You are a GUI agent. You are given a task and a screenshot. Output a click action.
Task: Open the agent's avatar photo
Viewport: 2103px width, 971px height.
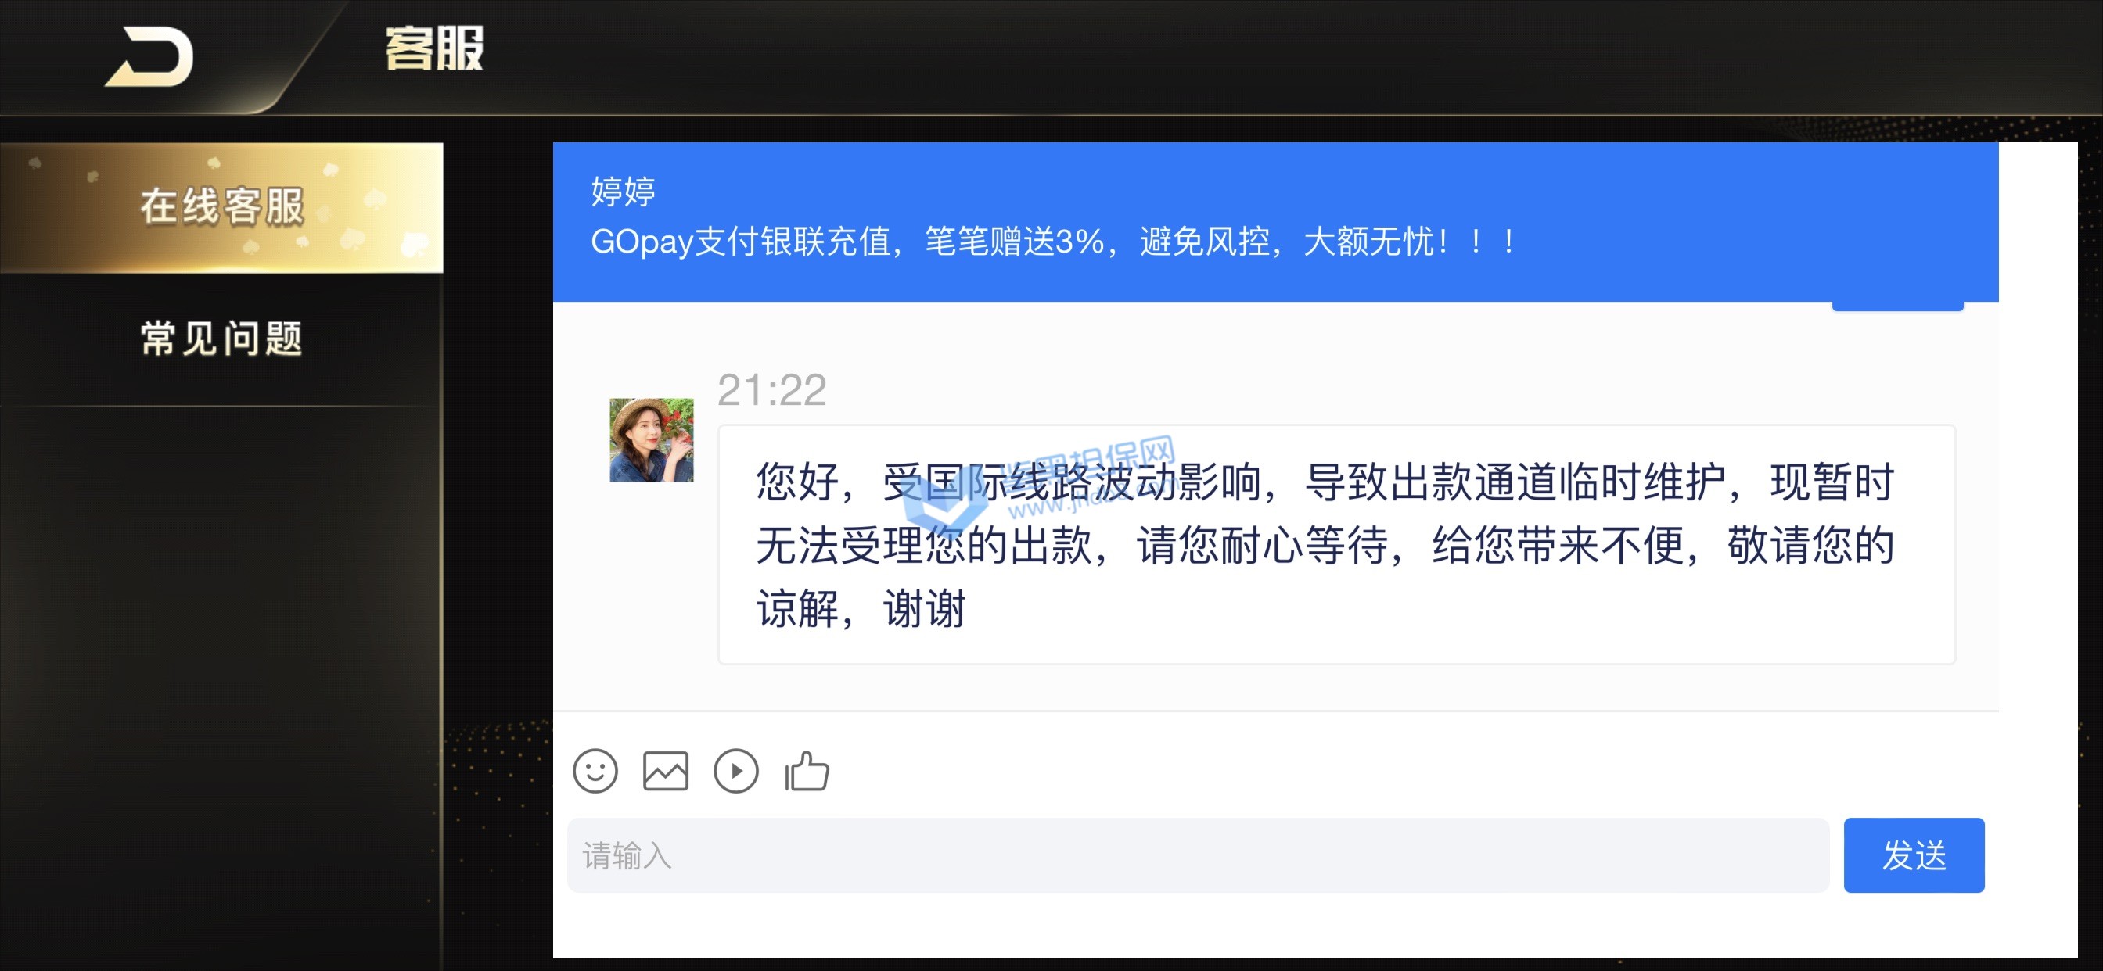[x=652, y=440]
